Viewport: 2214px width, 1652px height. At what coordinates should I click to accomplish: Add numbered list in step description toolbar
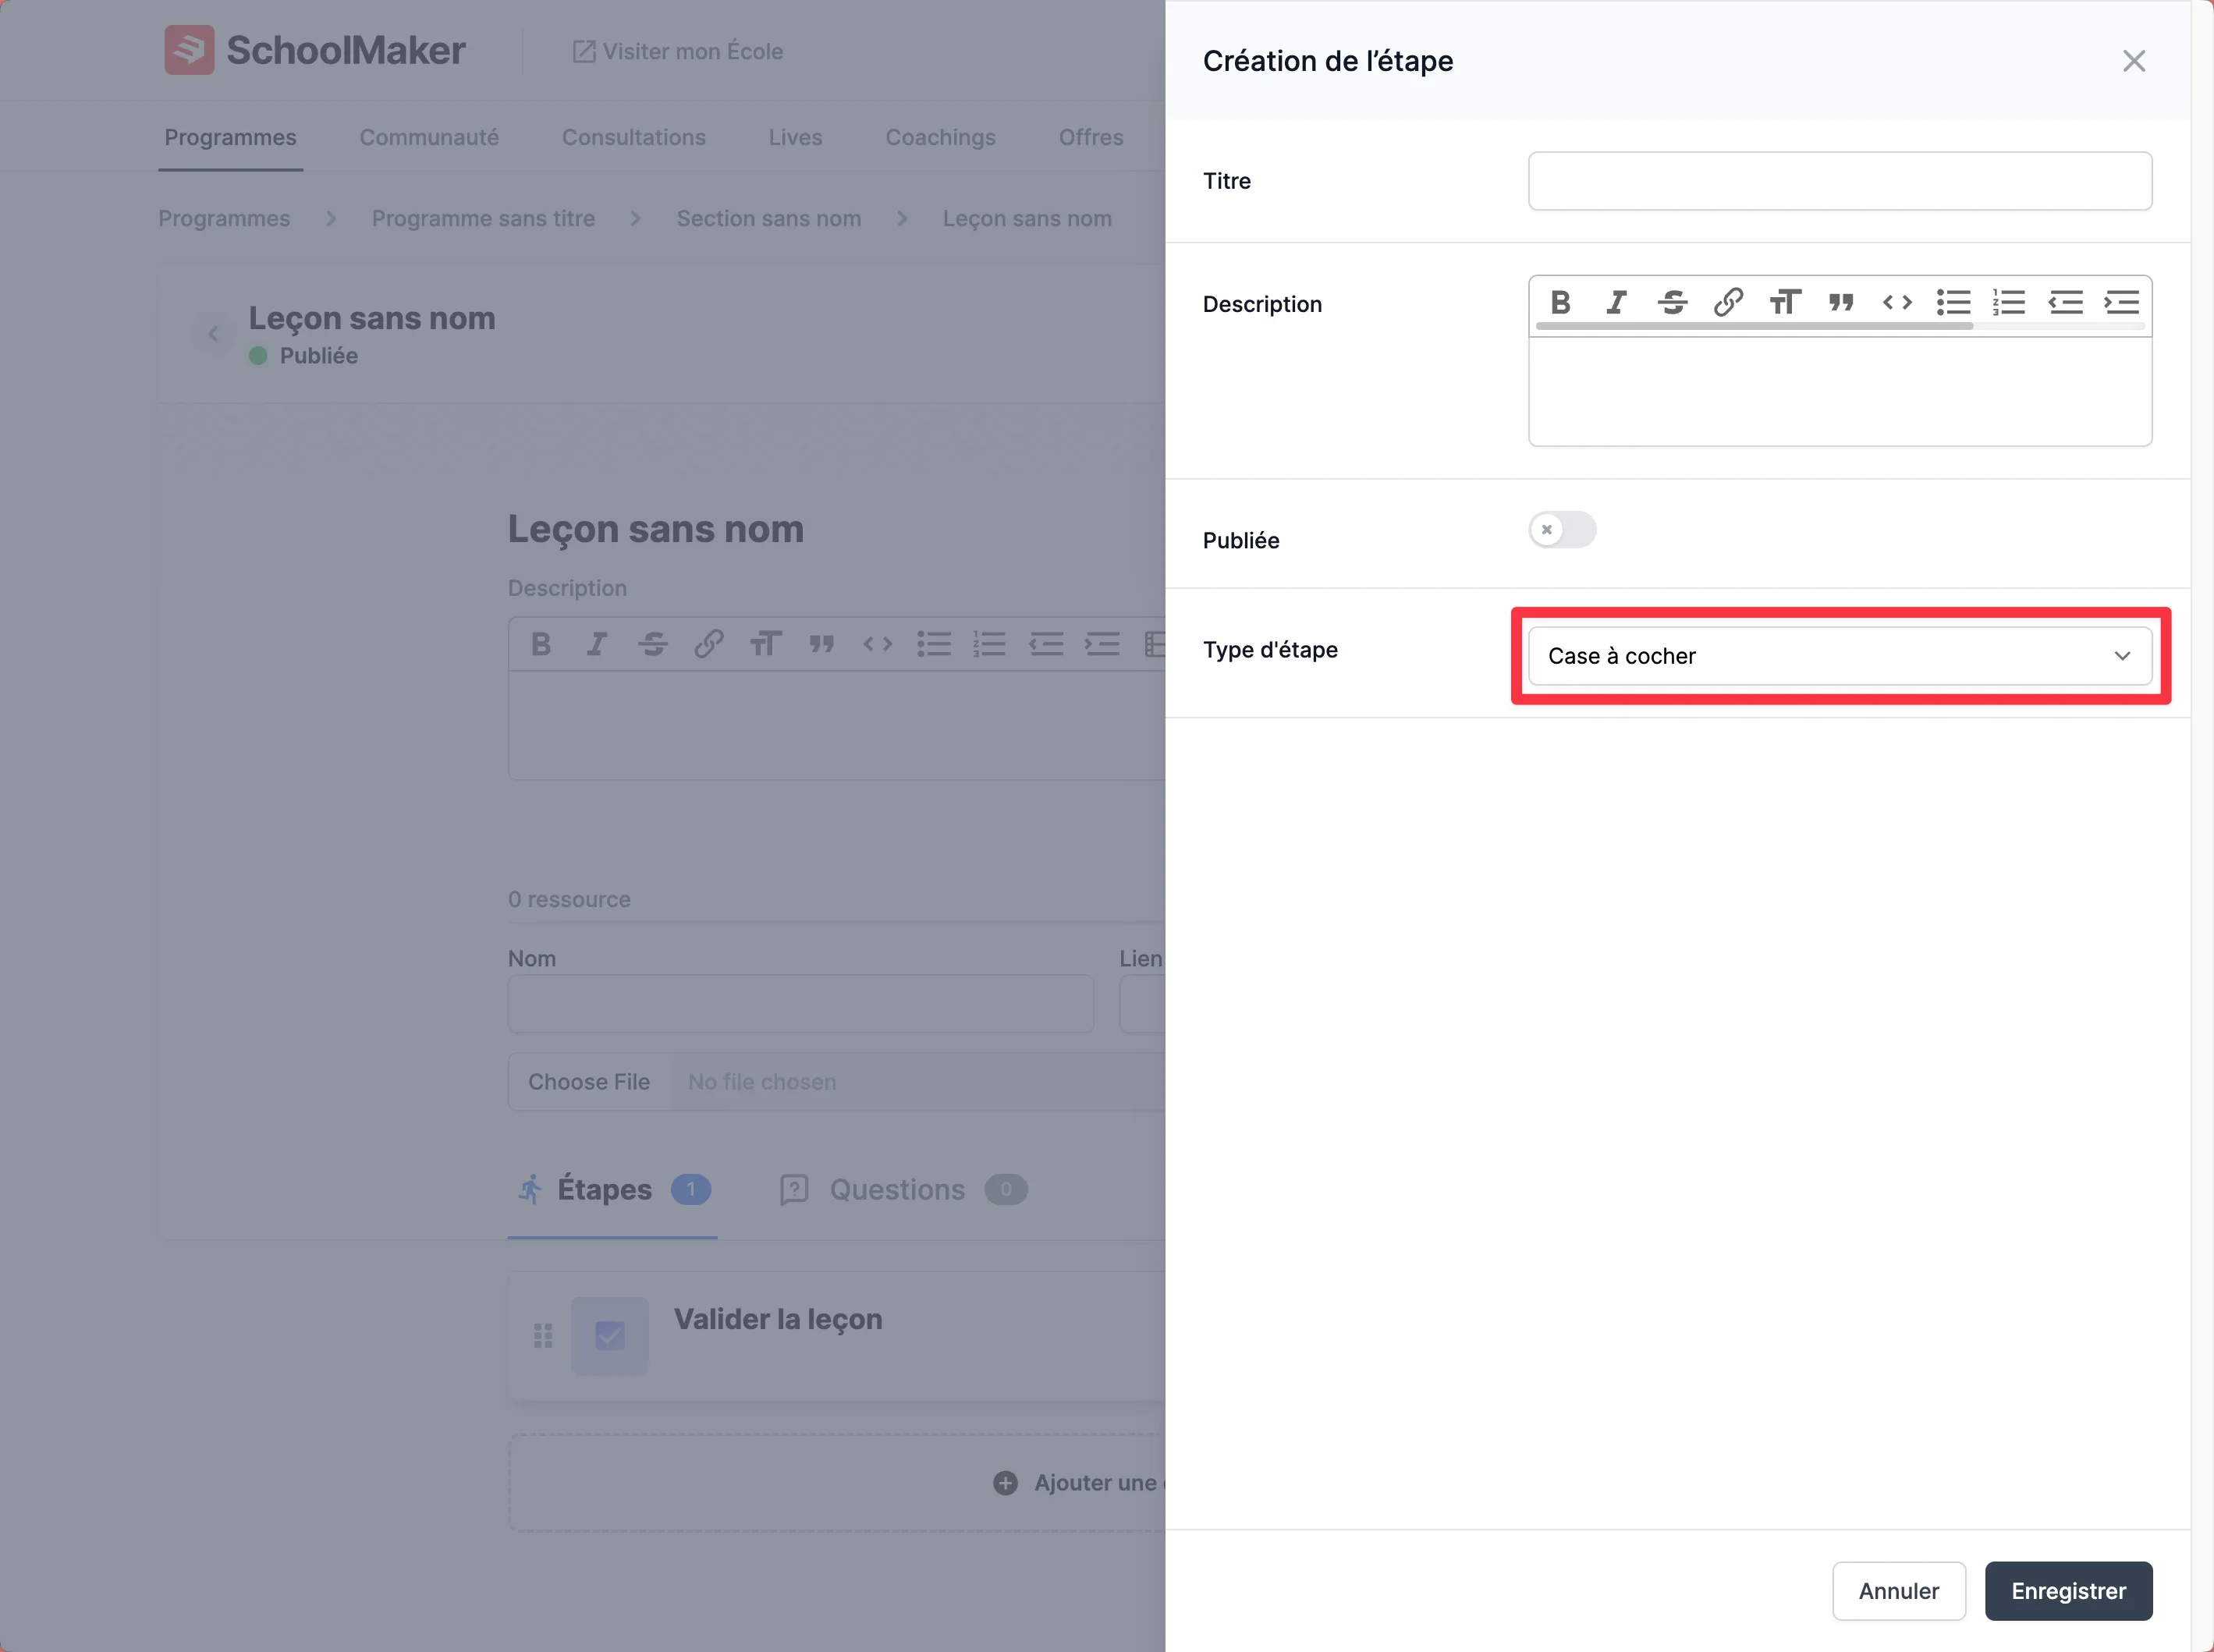(2009, 302)
